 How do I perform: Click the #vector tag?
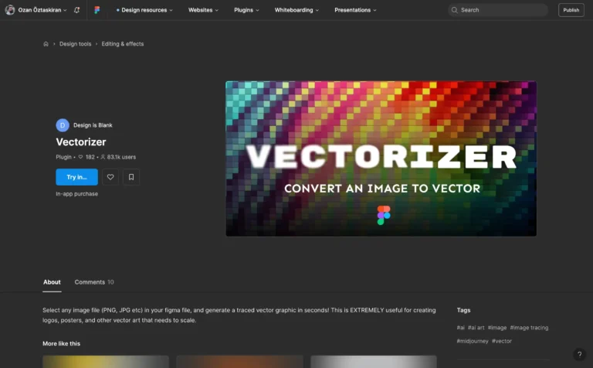point(502,341)
